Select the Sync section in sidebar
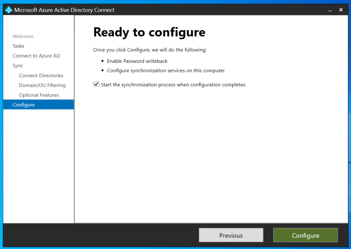This screenshot has height=249, width=351. click(x=18, y=66)
